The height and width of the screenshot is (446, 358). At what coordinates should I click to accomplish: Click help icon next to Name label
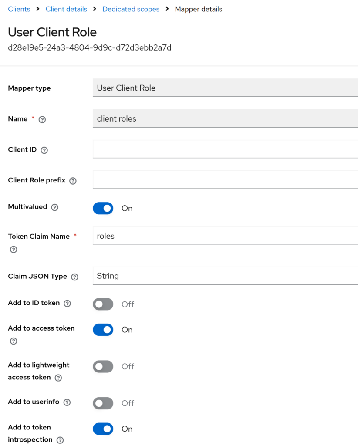tap(42, 119)
